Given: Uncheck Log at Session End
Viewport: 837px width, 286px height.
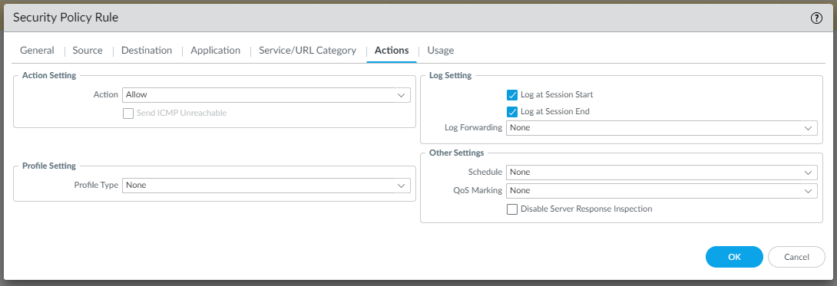Looking at the screenshot, I should click(512, 112).
